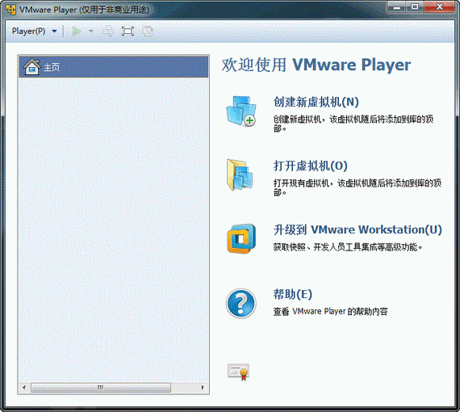
Task: Click the library scrollbar right arrow
Action: [x=203, y=387]
